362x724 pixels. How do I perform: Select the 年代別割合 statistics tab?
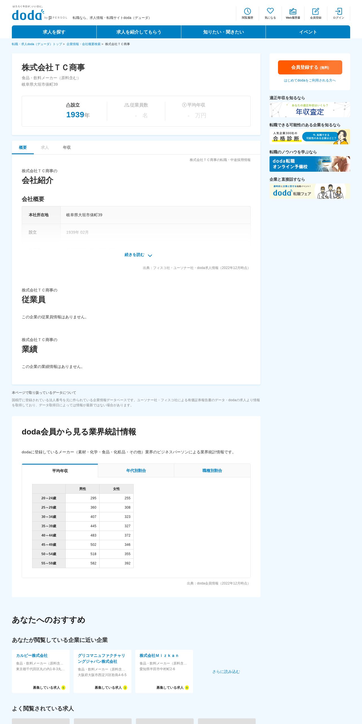point(136,471)
